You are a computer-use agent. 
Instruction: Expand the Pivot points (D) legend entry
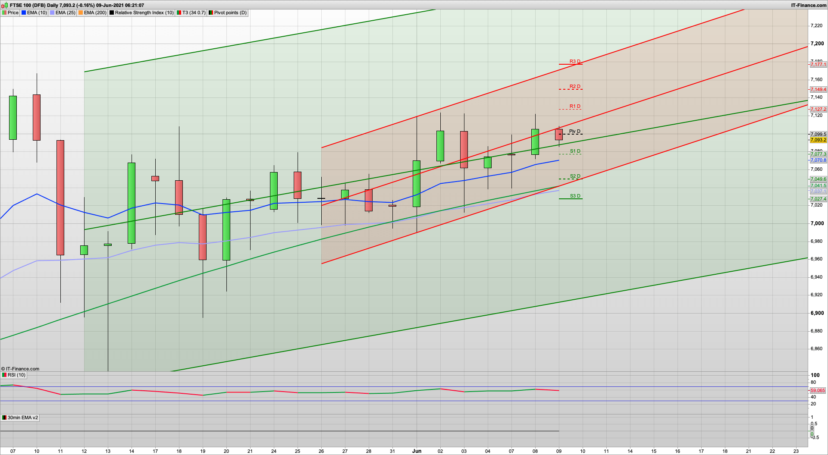(x=227, y=13)
